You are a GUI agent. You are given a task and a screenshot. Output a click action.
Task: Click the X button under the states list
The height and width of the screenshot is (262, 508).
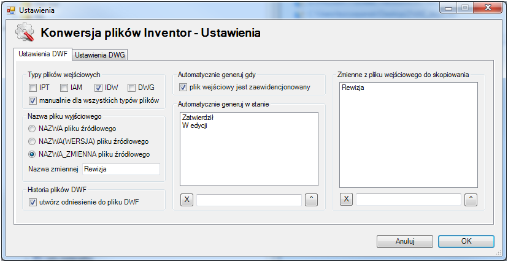[187, 200]
